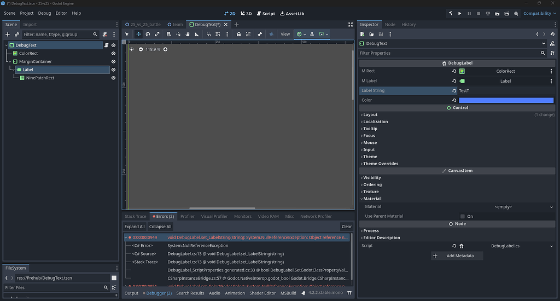Toggle visibility of MarginContainer node

pos(114,62)
